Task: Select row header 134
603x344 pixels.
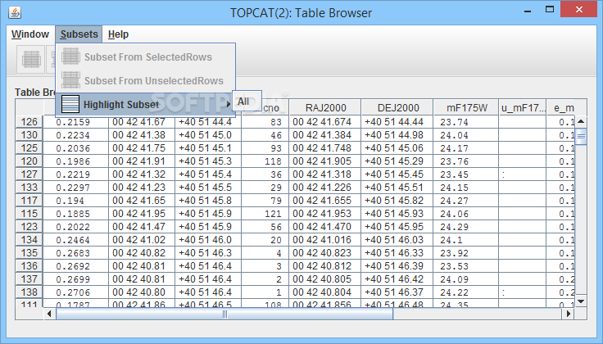Action: pos(29,239)
